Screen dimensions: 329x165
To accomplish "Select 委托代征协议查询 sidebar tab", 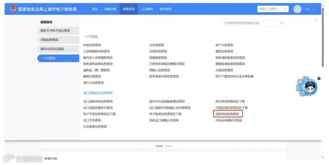I will pyautogui.click(x=58, y=49).
